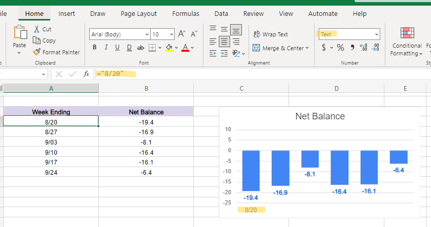Open the Data tab

(x=221, y=13)
